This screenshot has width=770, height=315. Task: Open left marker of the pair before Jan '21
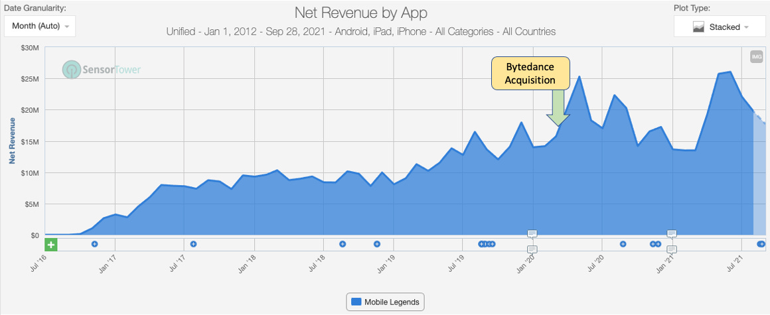pos(653,244)
